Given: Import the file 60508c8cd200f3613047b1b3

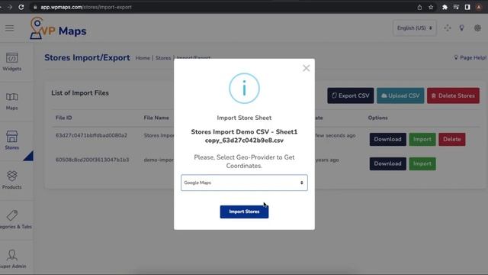Looking at the screenshot, I should [x=422, y=163].
